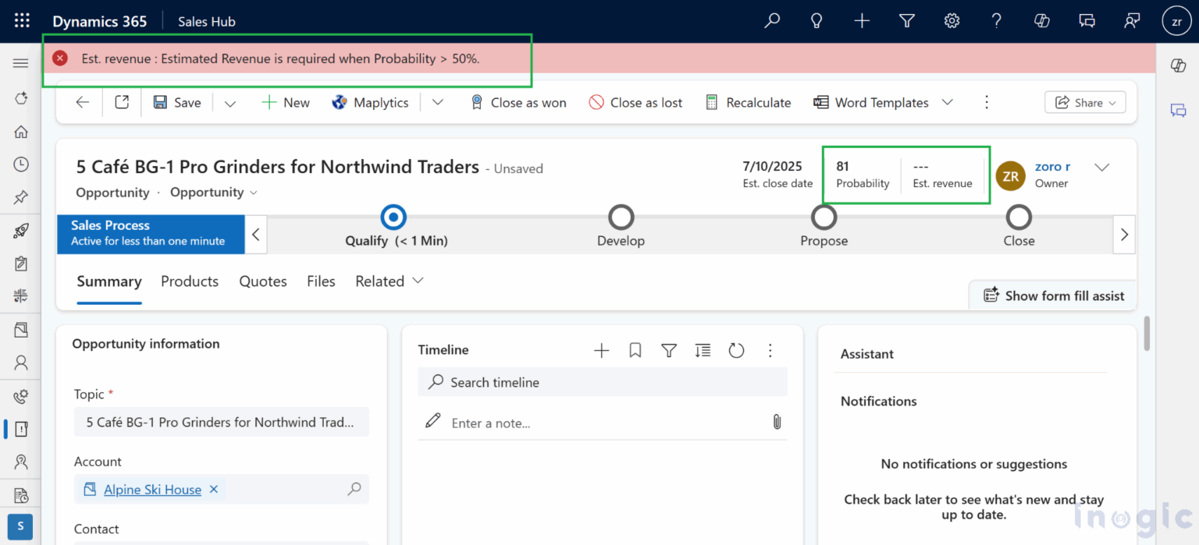This screenshot has height=545, width=1199.
Task: Refresh the Timeline panel
Action: point(736,350)
